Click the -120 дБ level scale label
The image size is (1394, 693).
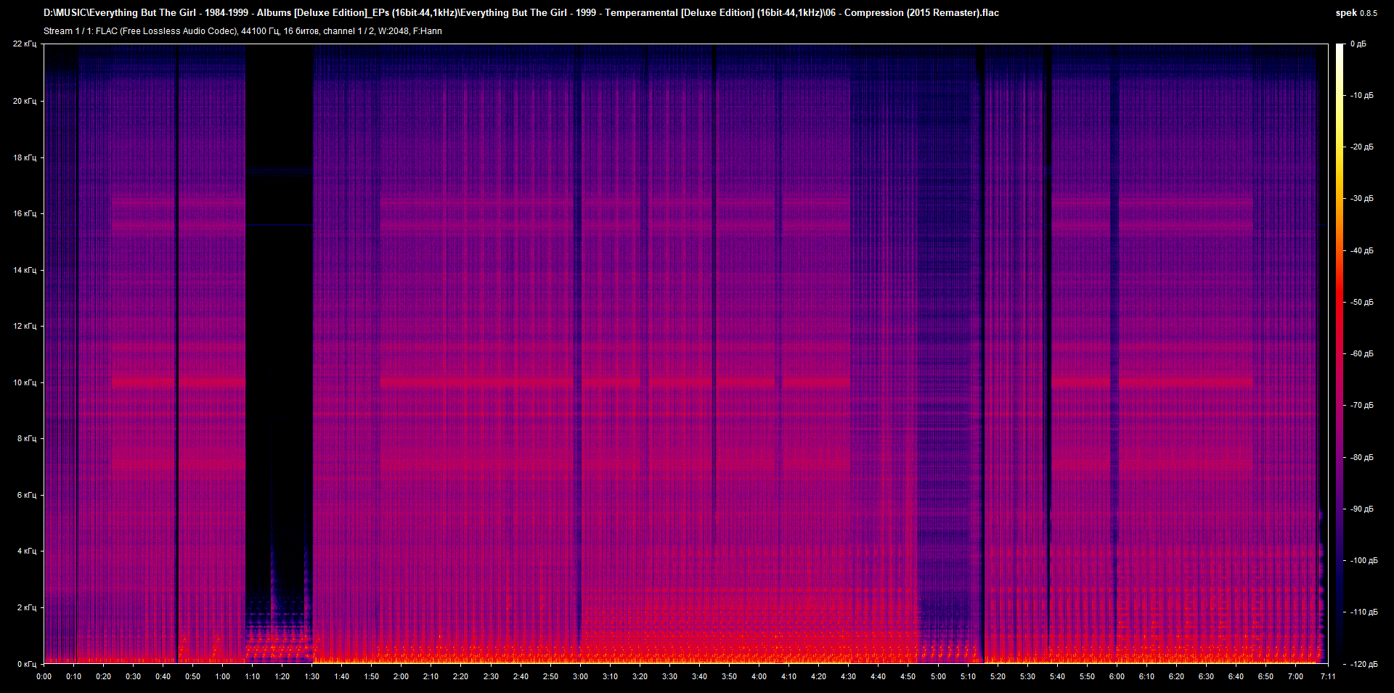(1363, 664)
